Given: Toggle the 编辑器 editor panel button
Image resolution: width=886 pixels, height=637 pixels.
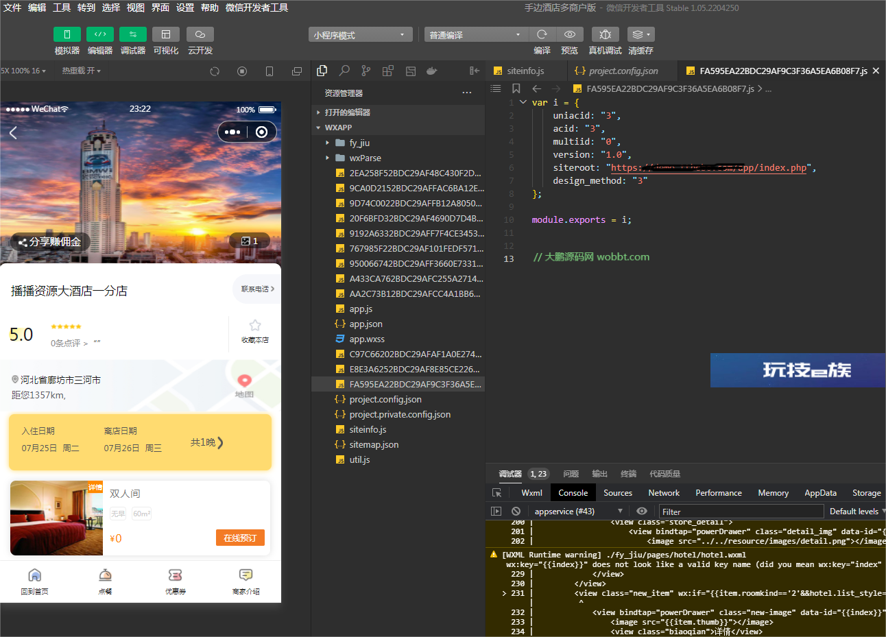Looking at the screenshot, I should pyautogui.click(x=100, y=34).
